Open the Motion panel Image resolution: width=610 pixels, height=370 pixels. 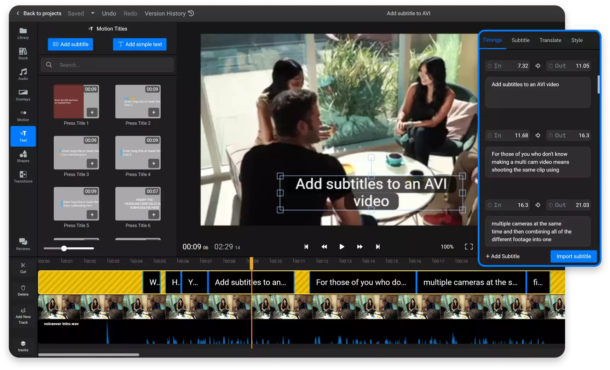pyautogui.click(x=23, y=116)
